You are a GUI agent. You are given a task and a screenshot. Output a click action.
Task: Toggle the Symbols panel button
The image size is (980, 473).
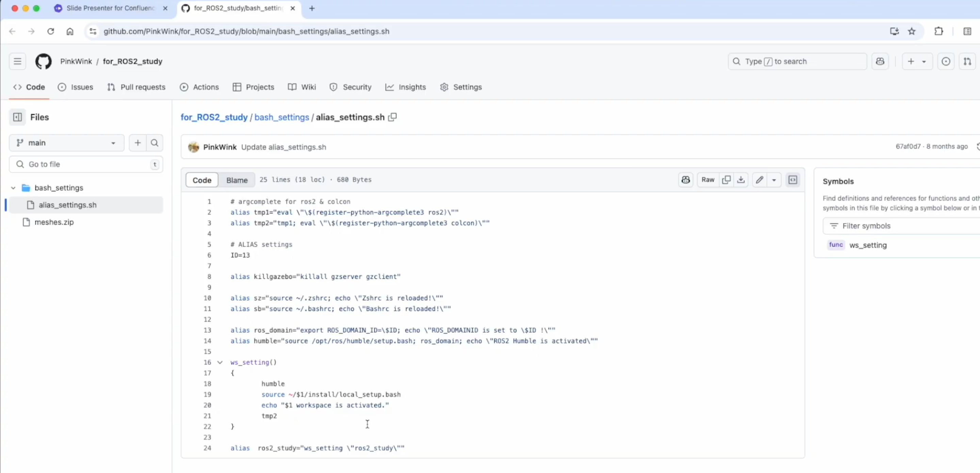(x=793, y=180)
